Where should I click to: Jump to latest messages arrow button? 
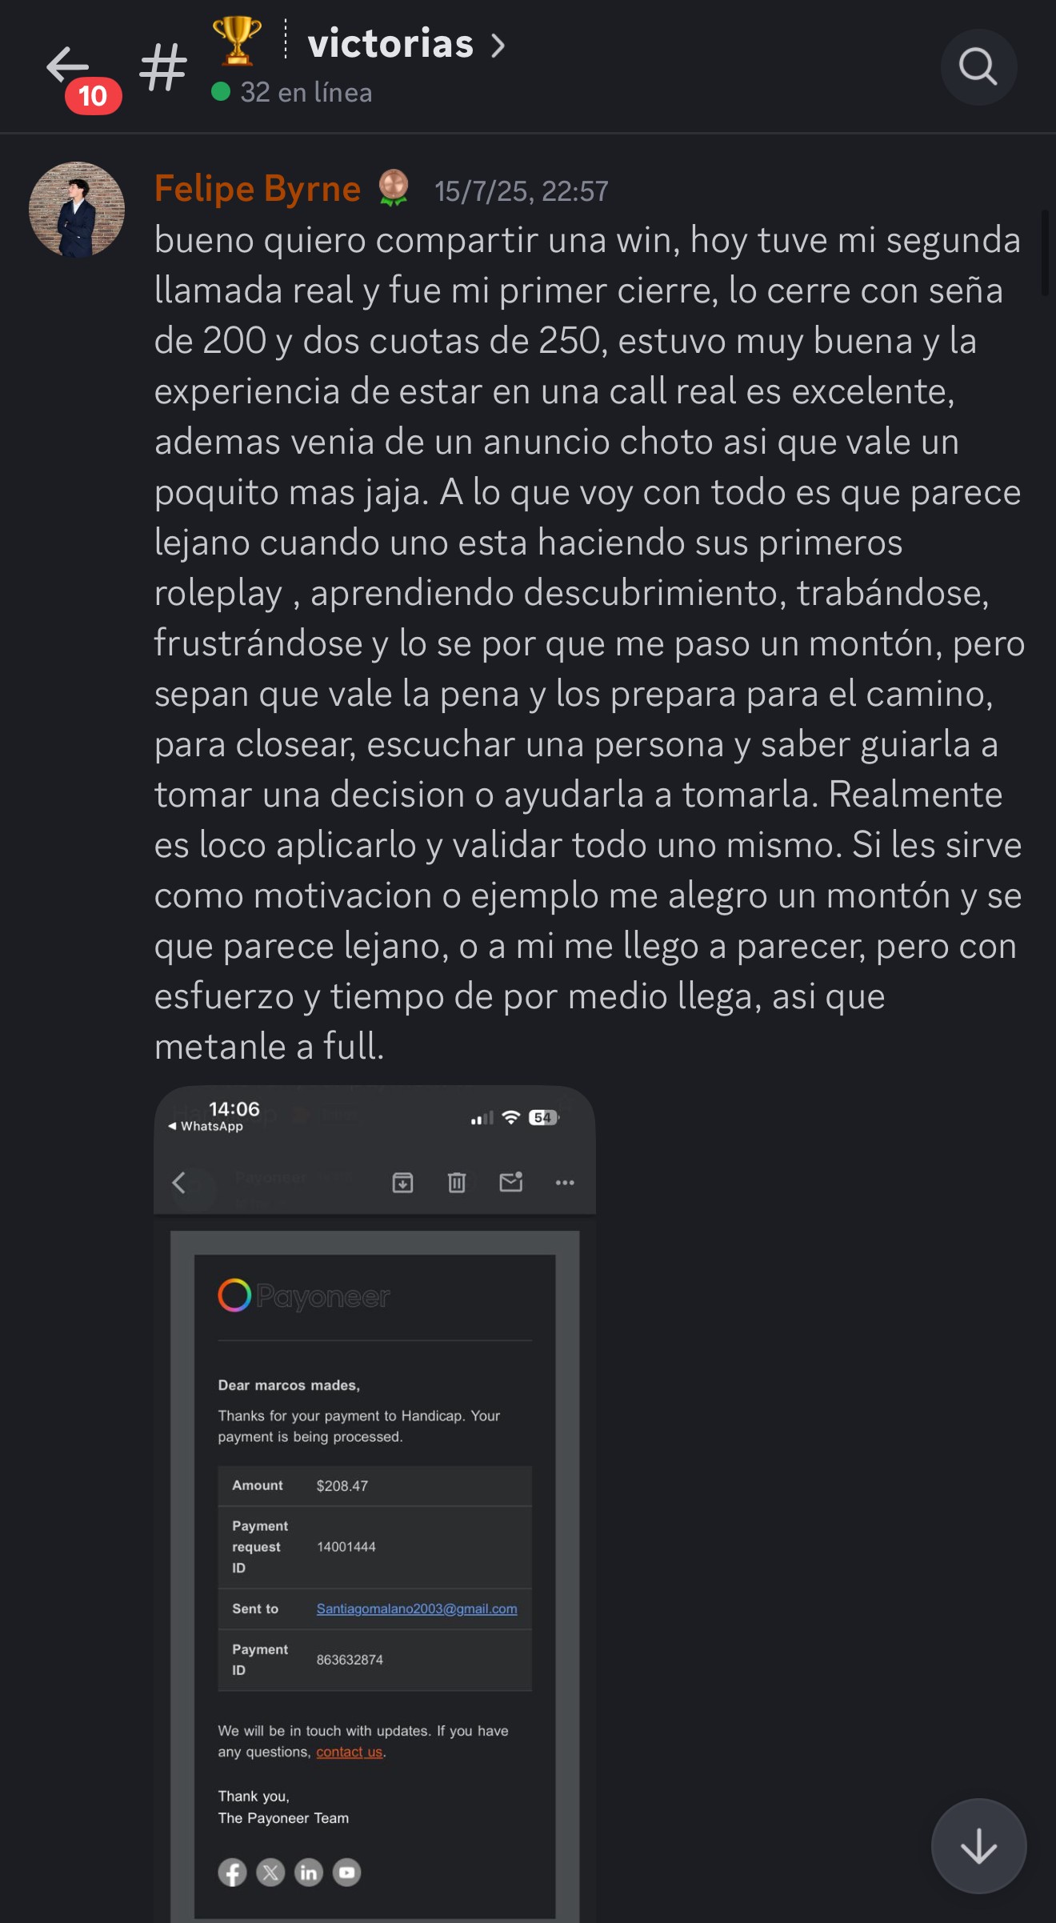point(978,1846)
